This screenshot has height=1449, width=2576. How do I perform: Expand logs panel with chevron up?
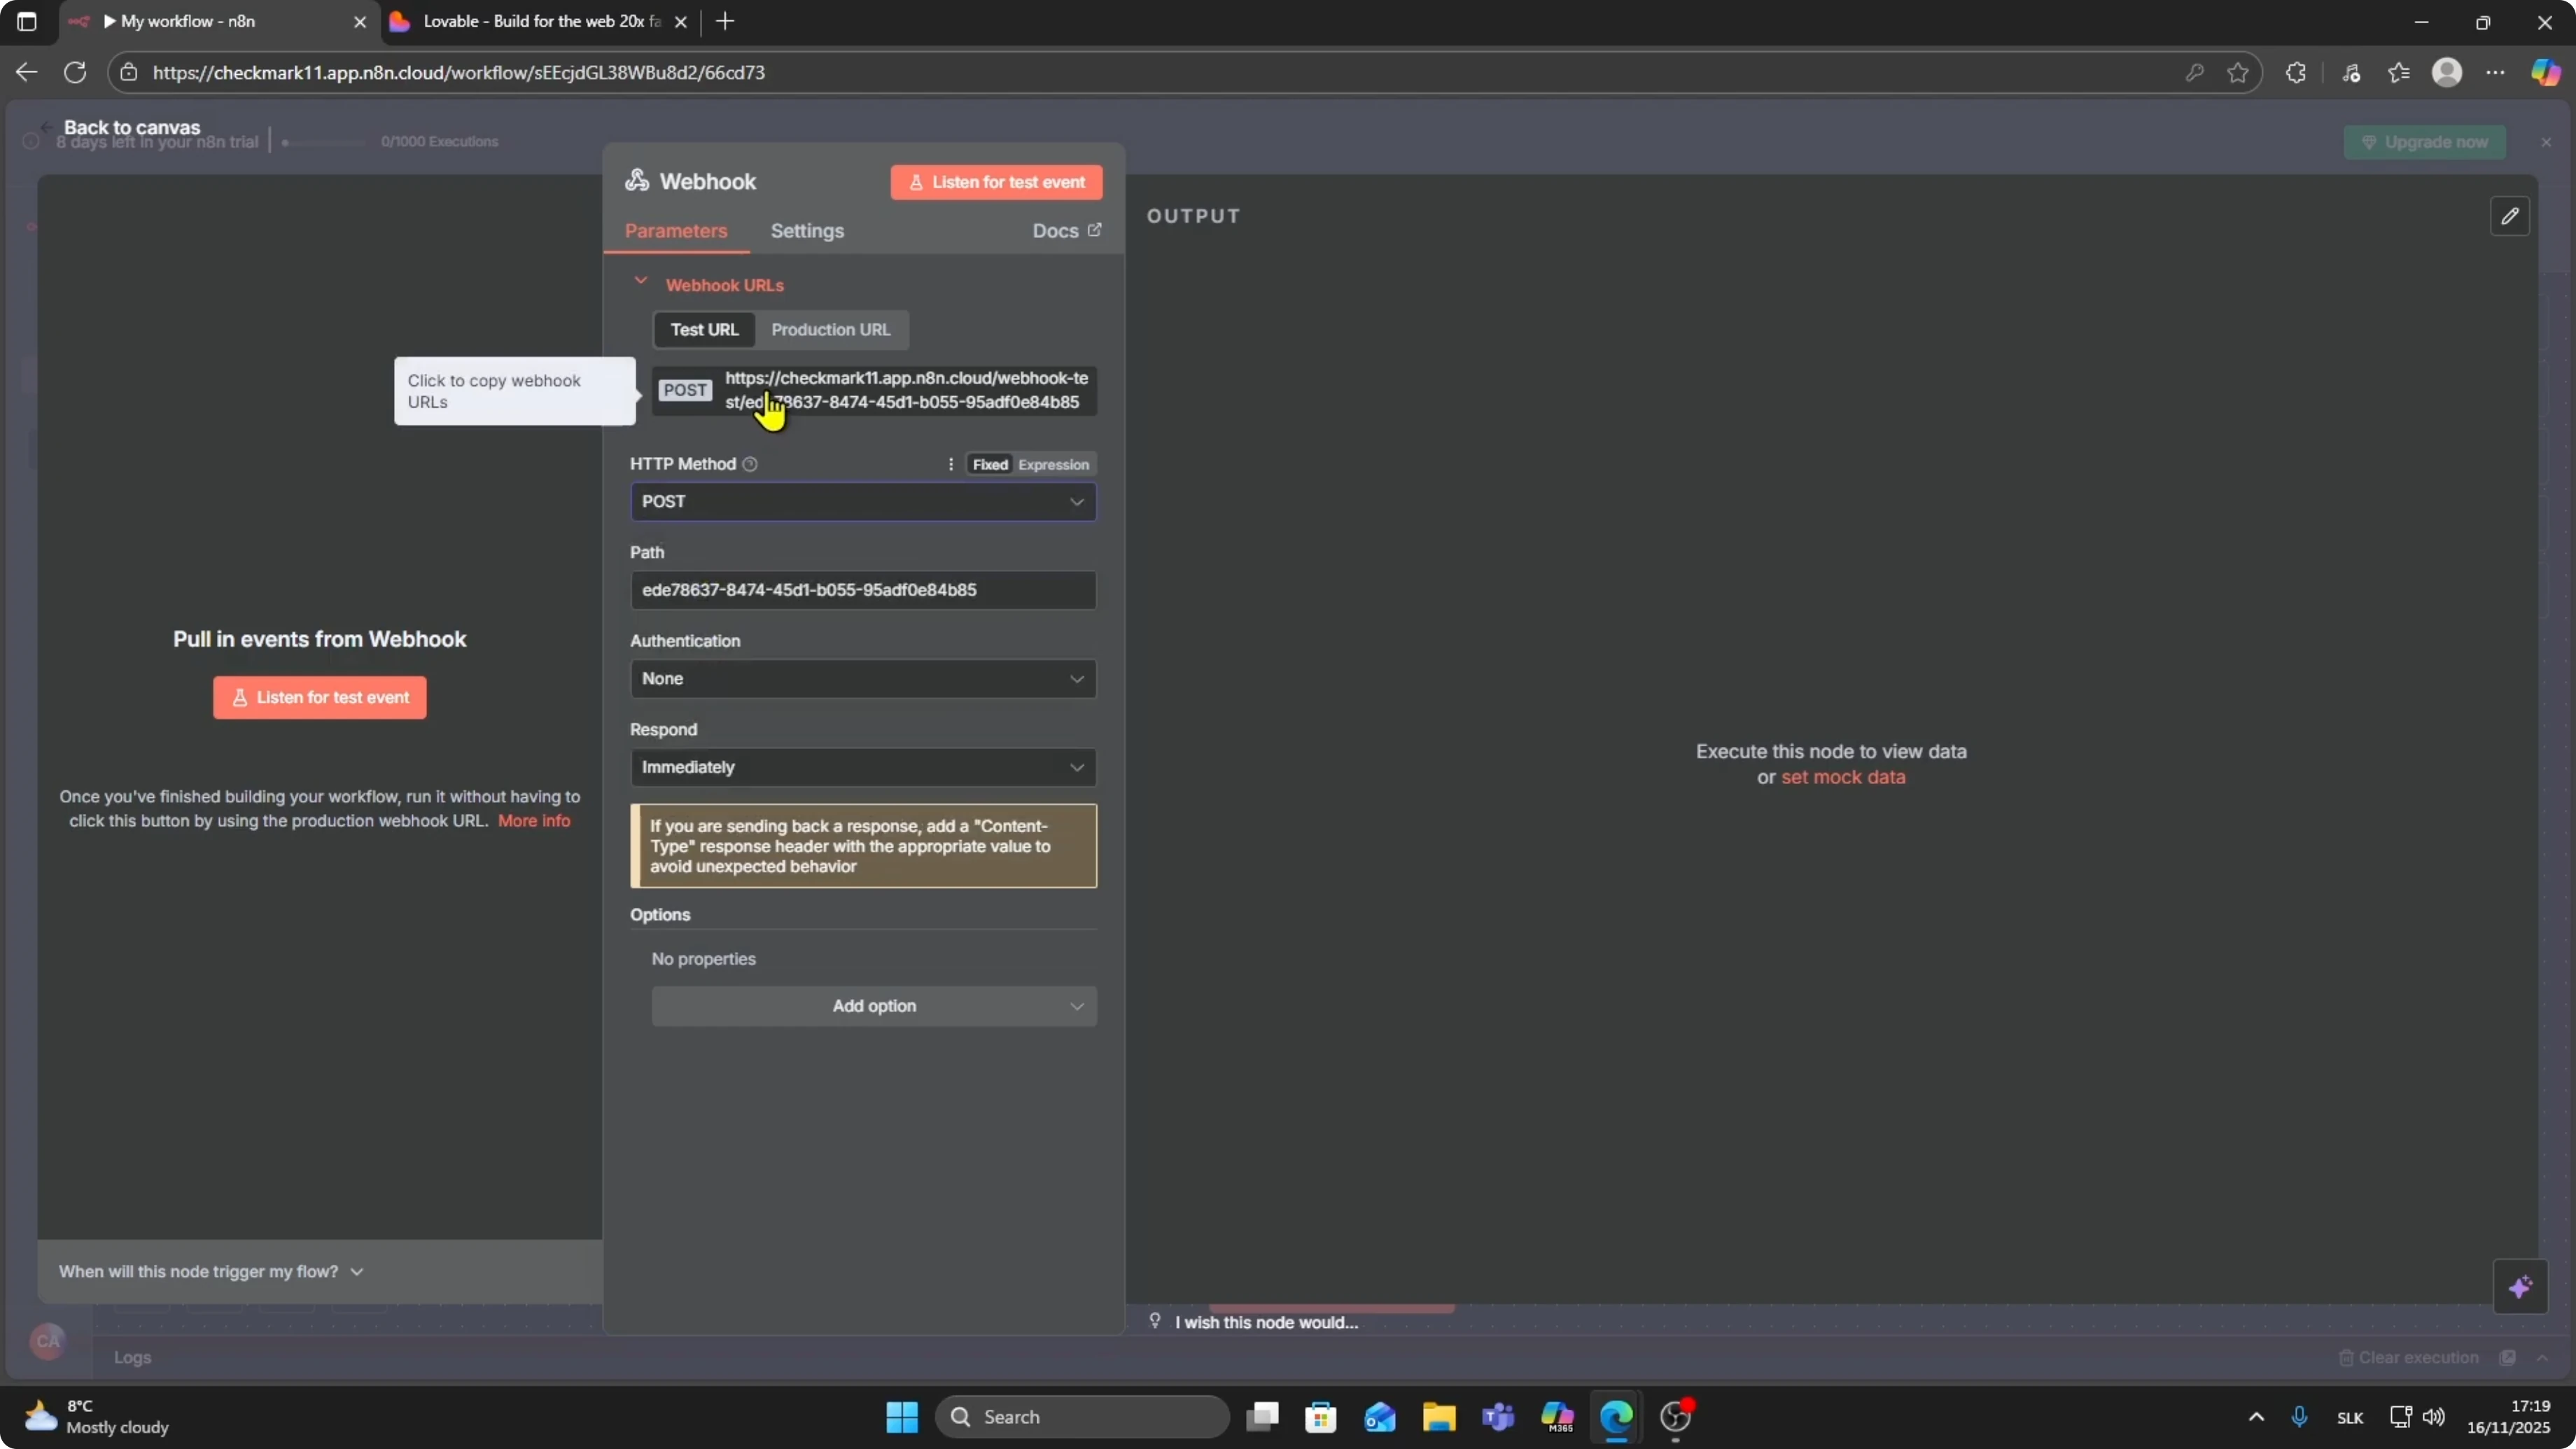pyautogui.click(x=2542, y=1357)
